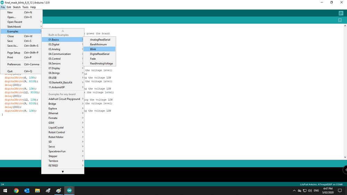This screenshot has height=195, width=347.
Task: Choose Open... from the File menu
Action: pyautogui.click(x=21, y=17)
